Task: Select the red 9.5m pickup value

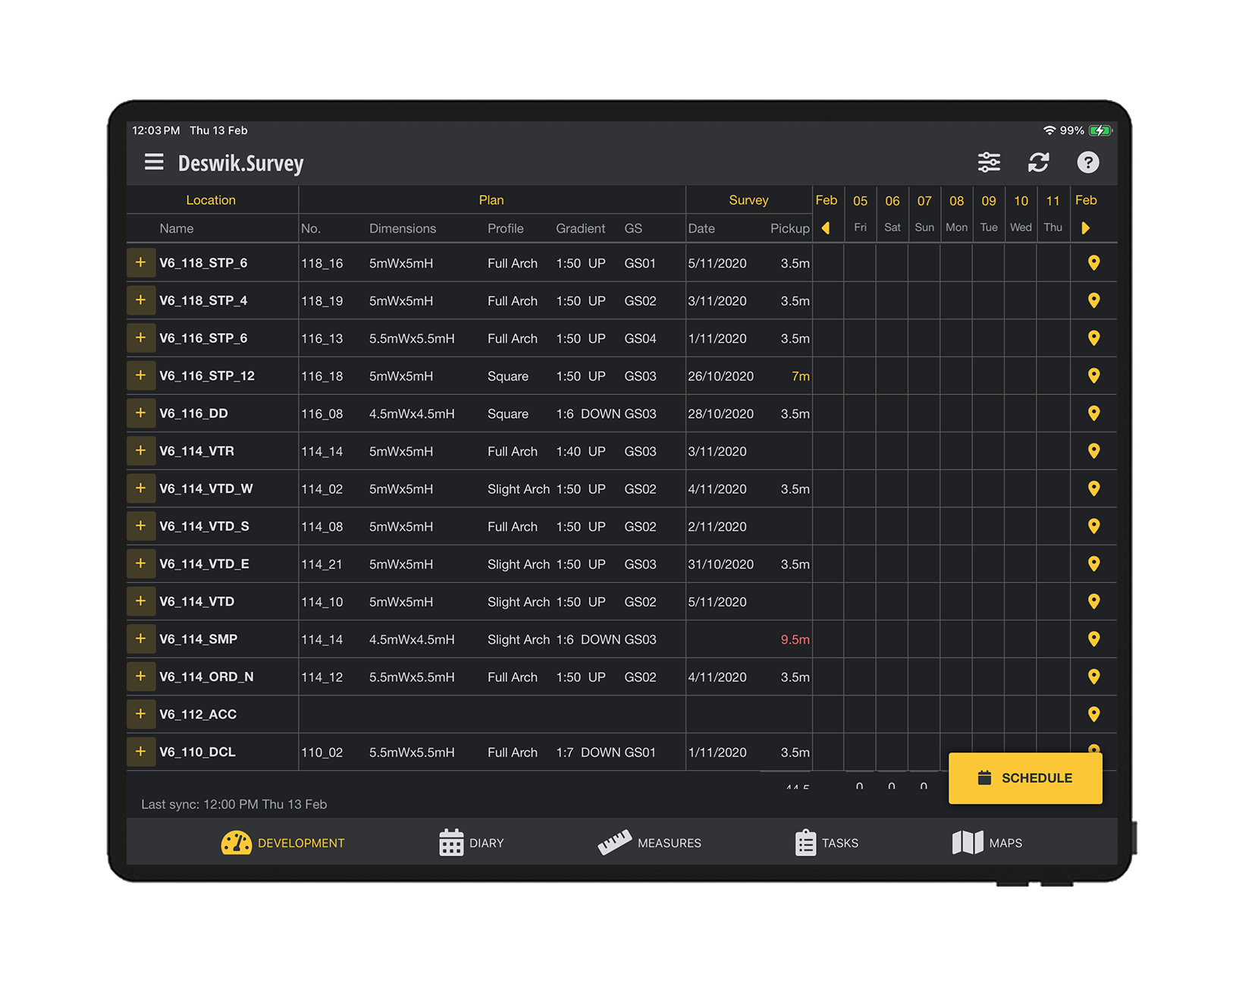Action: click(795, 639)
